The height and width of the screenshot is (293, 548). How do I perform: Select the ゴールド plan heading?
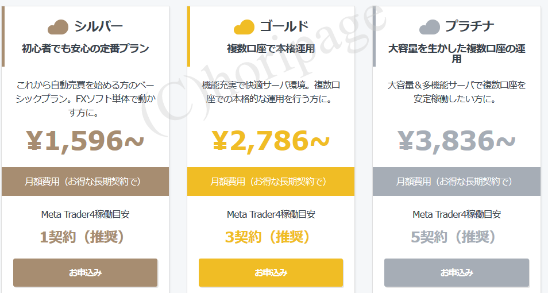pyautogui.click(x=284, y=26)
